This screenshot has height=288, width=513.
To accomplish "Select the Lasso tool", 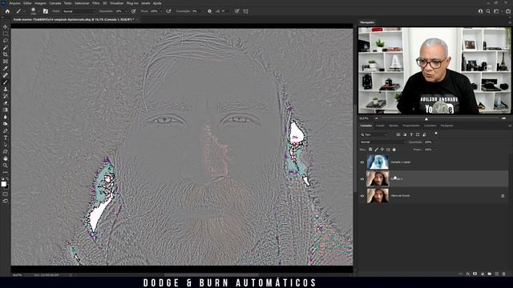I will click(x=6, y=41).
